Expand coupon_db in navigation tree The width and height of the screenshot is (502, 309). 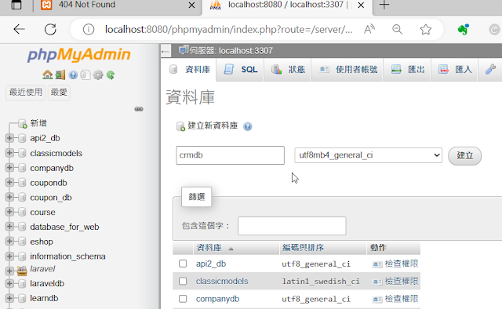9,197
